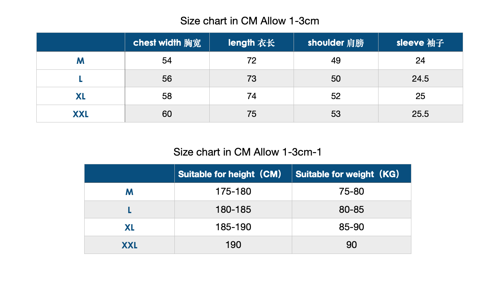The image size is (497, 293).
Task: Click the chest width value 54
Action: 167,61
